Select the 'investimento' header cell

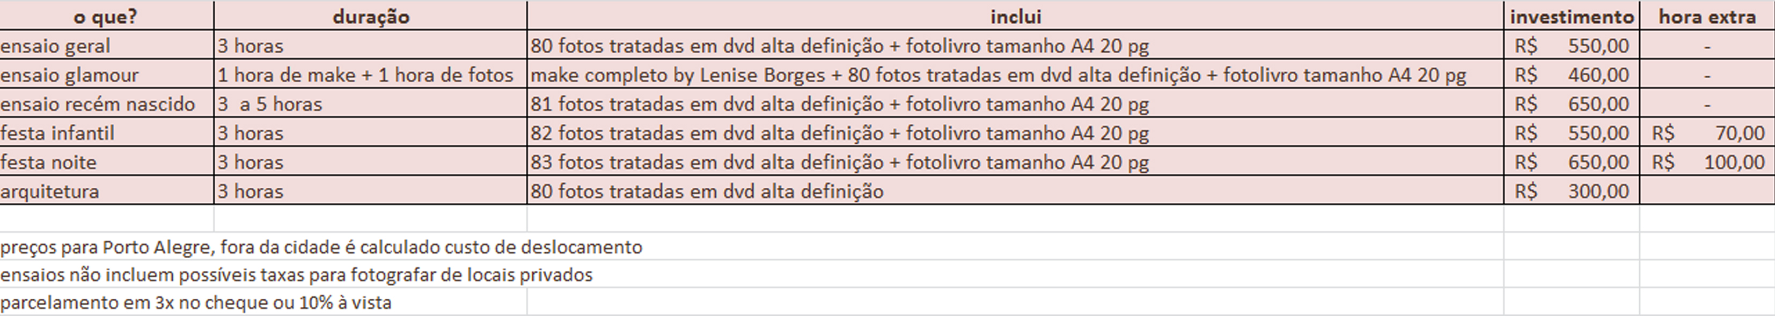click(1572, 16)
